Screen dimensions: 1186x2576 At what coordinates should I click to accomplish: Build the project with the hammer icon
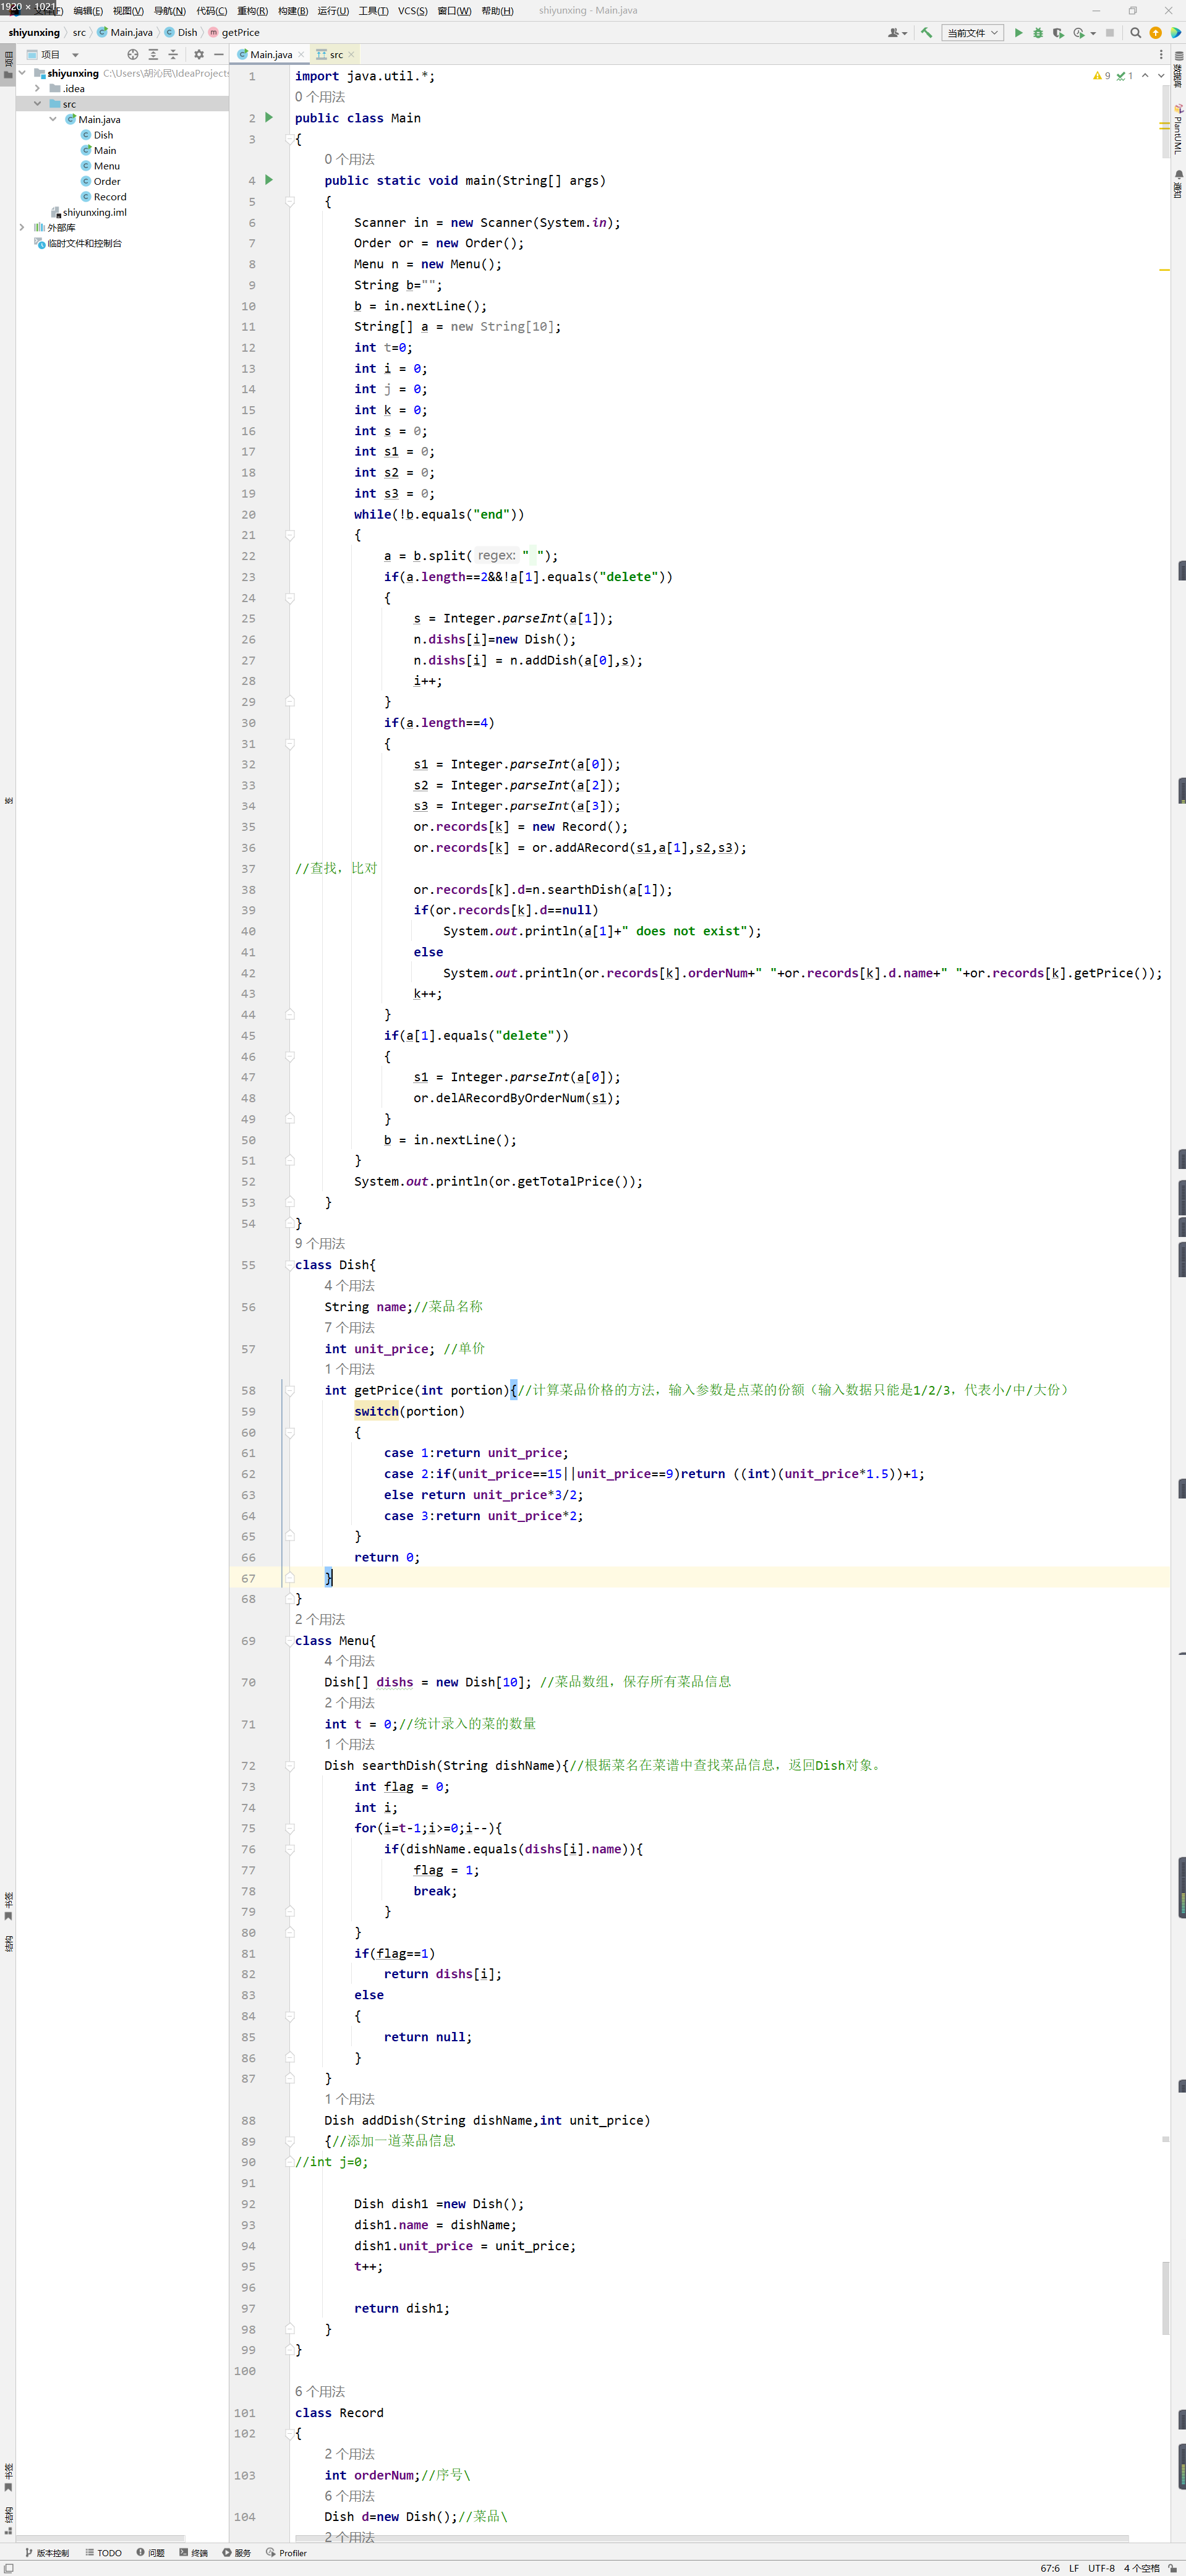click(927, 33)
